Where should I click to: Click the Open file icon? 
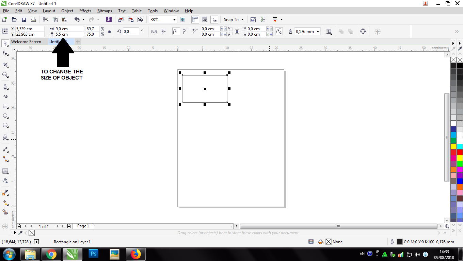(x=14, y=20)
